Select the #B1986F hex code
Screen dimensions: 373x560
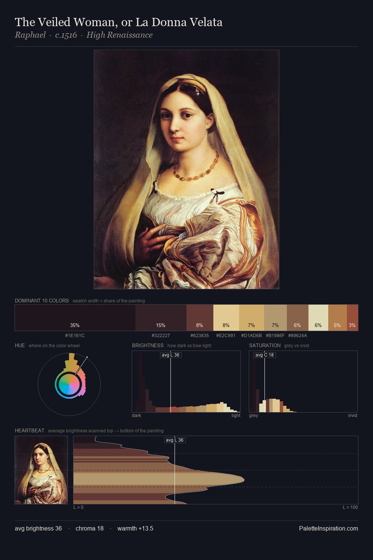(x=275, y=336)
